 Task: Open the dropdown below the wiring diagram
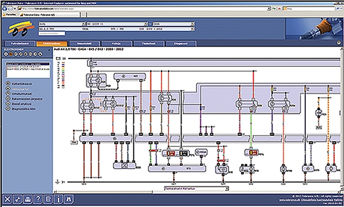pyautogui.click(x=196, y=188)
